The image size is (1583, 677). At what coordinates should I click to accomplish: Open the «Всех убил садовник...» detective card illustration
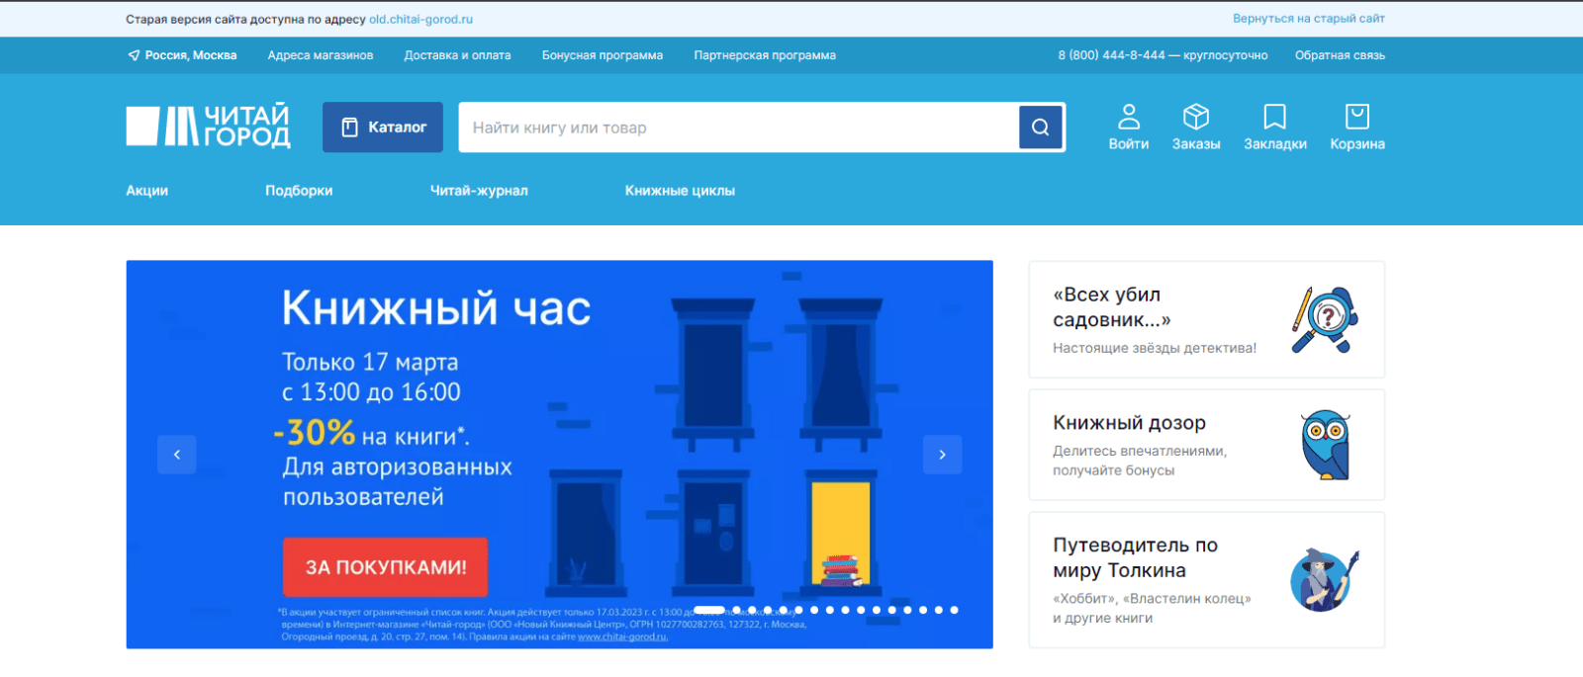click(x=1325, y=319)
